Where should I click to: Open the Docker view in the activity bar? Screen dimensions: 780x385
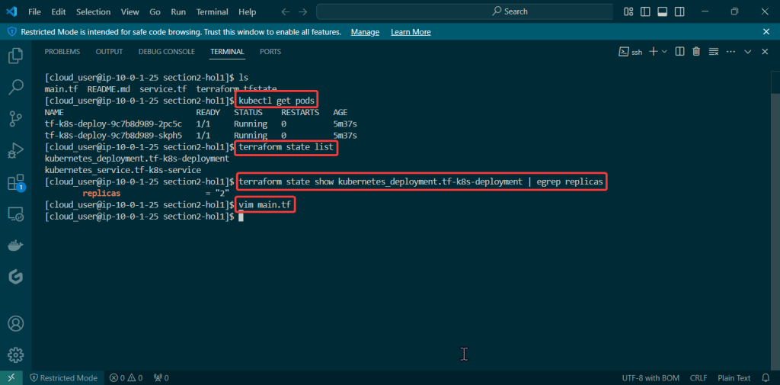coord(15,245)
